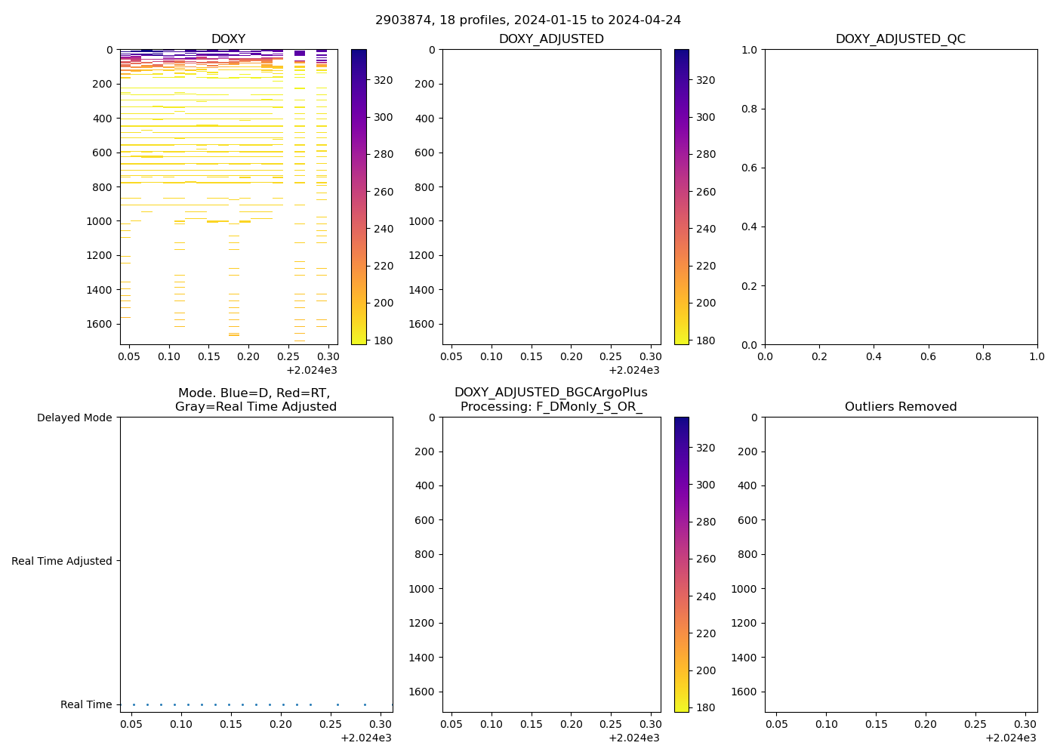Click the colorbar beside the BGCArgoPlus plot
1057x755 pixels.
pos(681,564)
